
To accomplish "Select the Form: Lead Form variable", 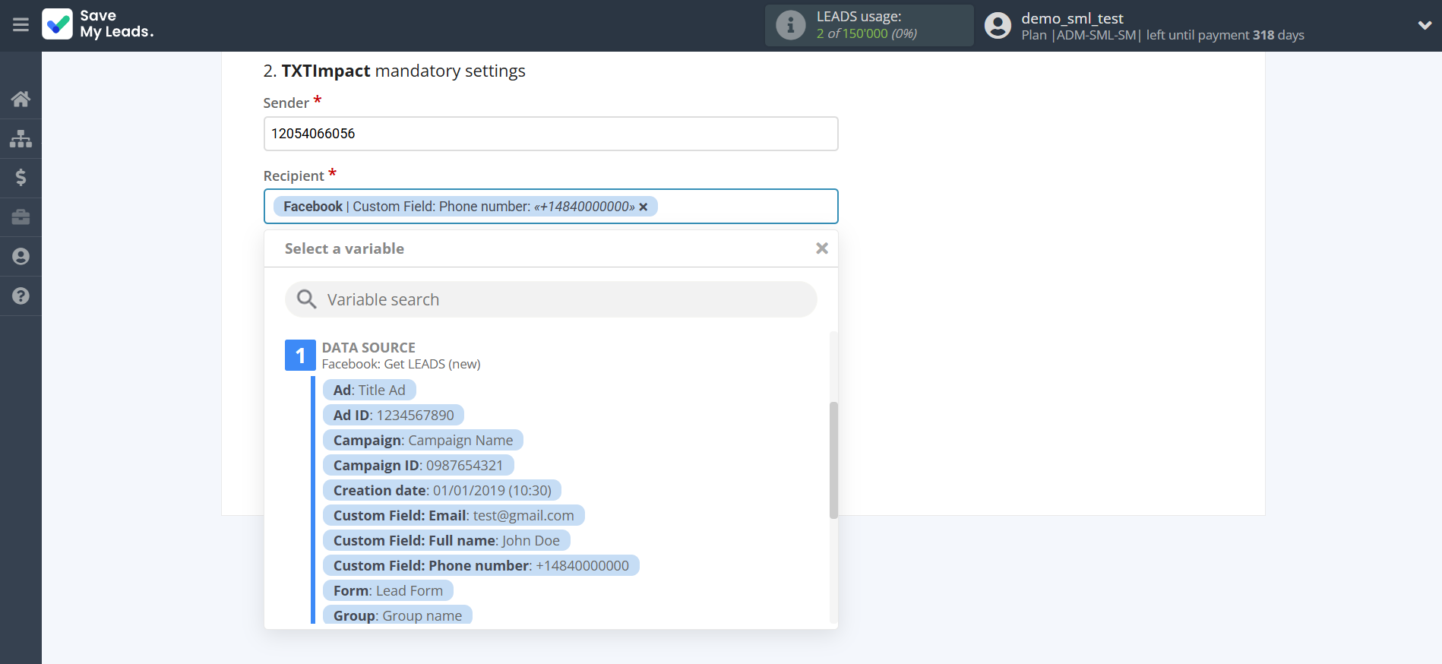I will pos(388,590).
